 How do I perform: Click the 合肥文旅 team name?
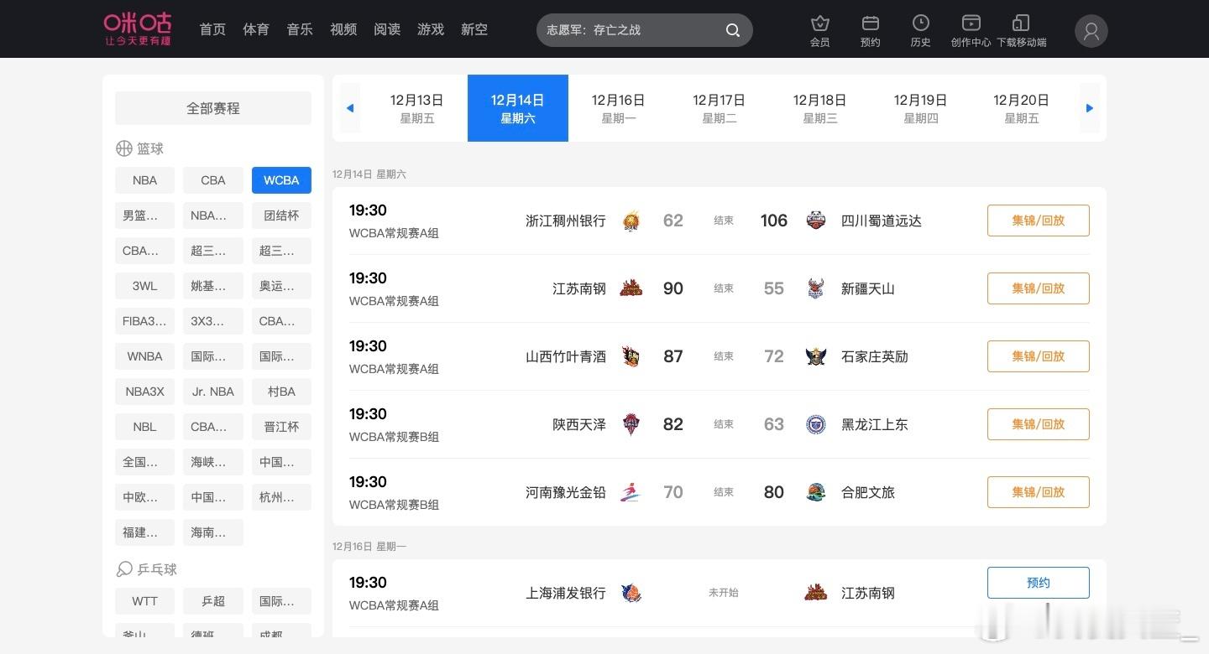(868, 492)
